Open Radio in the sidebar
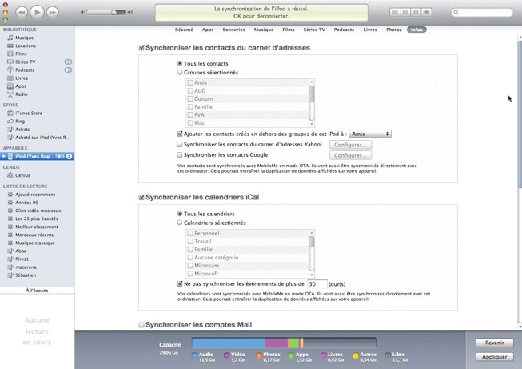This screenshot has height=369, width=522. pyautogui.click(x=21, y=94)
